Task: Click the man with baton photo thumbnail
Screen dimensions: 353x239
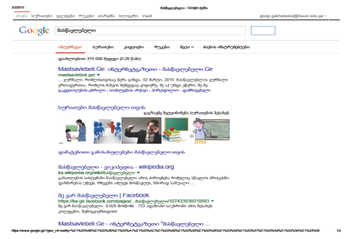Action: pyautogui.click(x=141, y=130)
